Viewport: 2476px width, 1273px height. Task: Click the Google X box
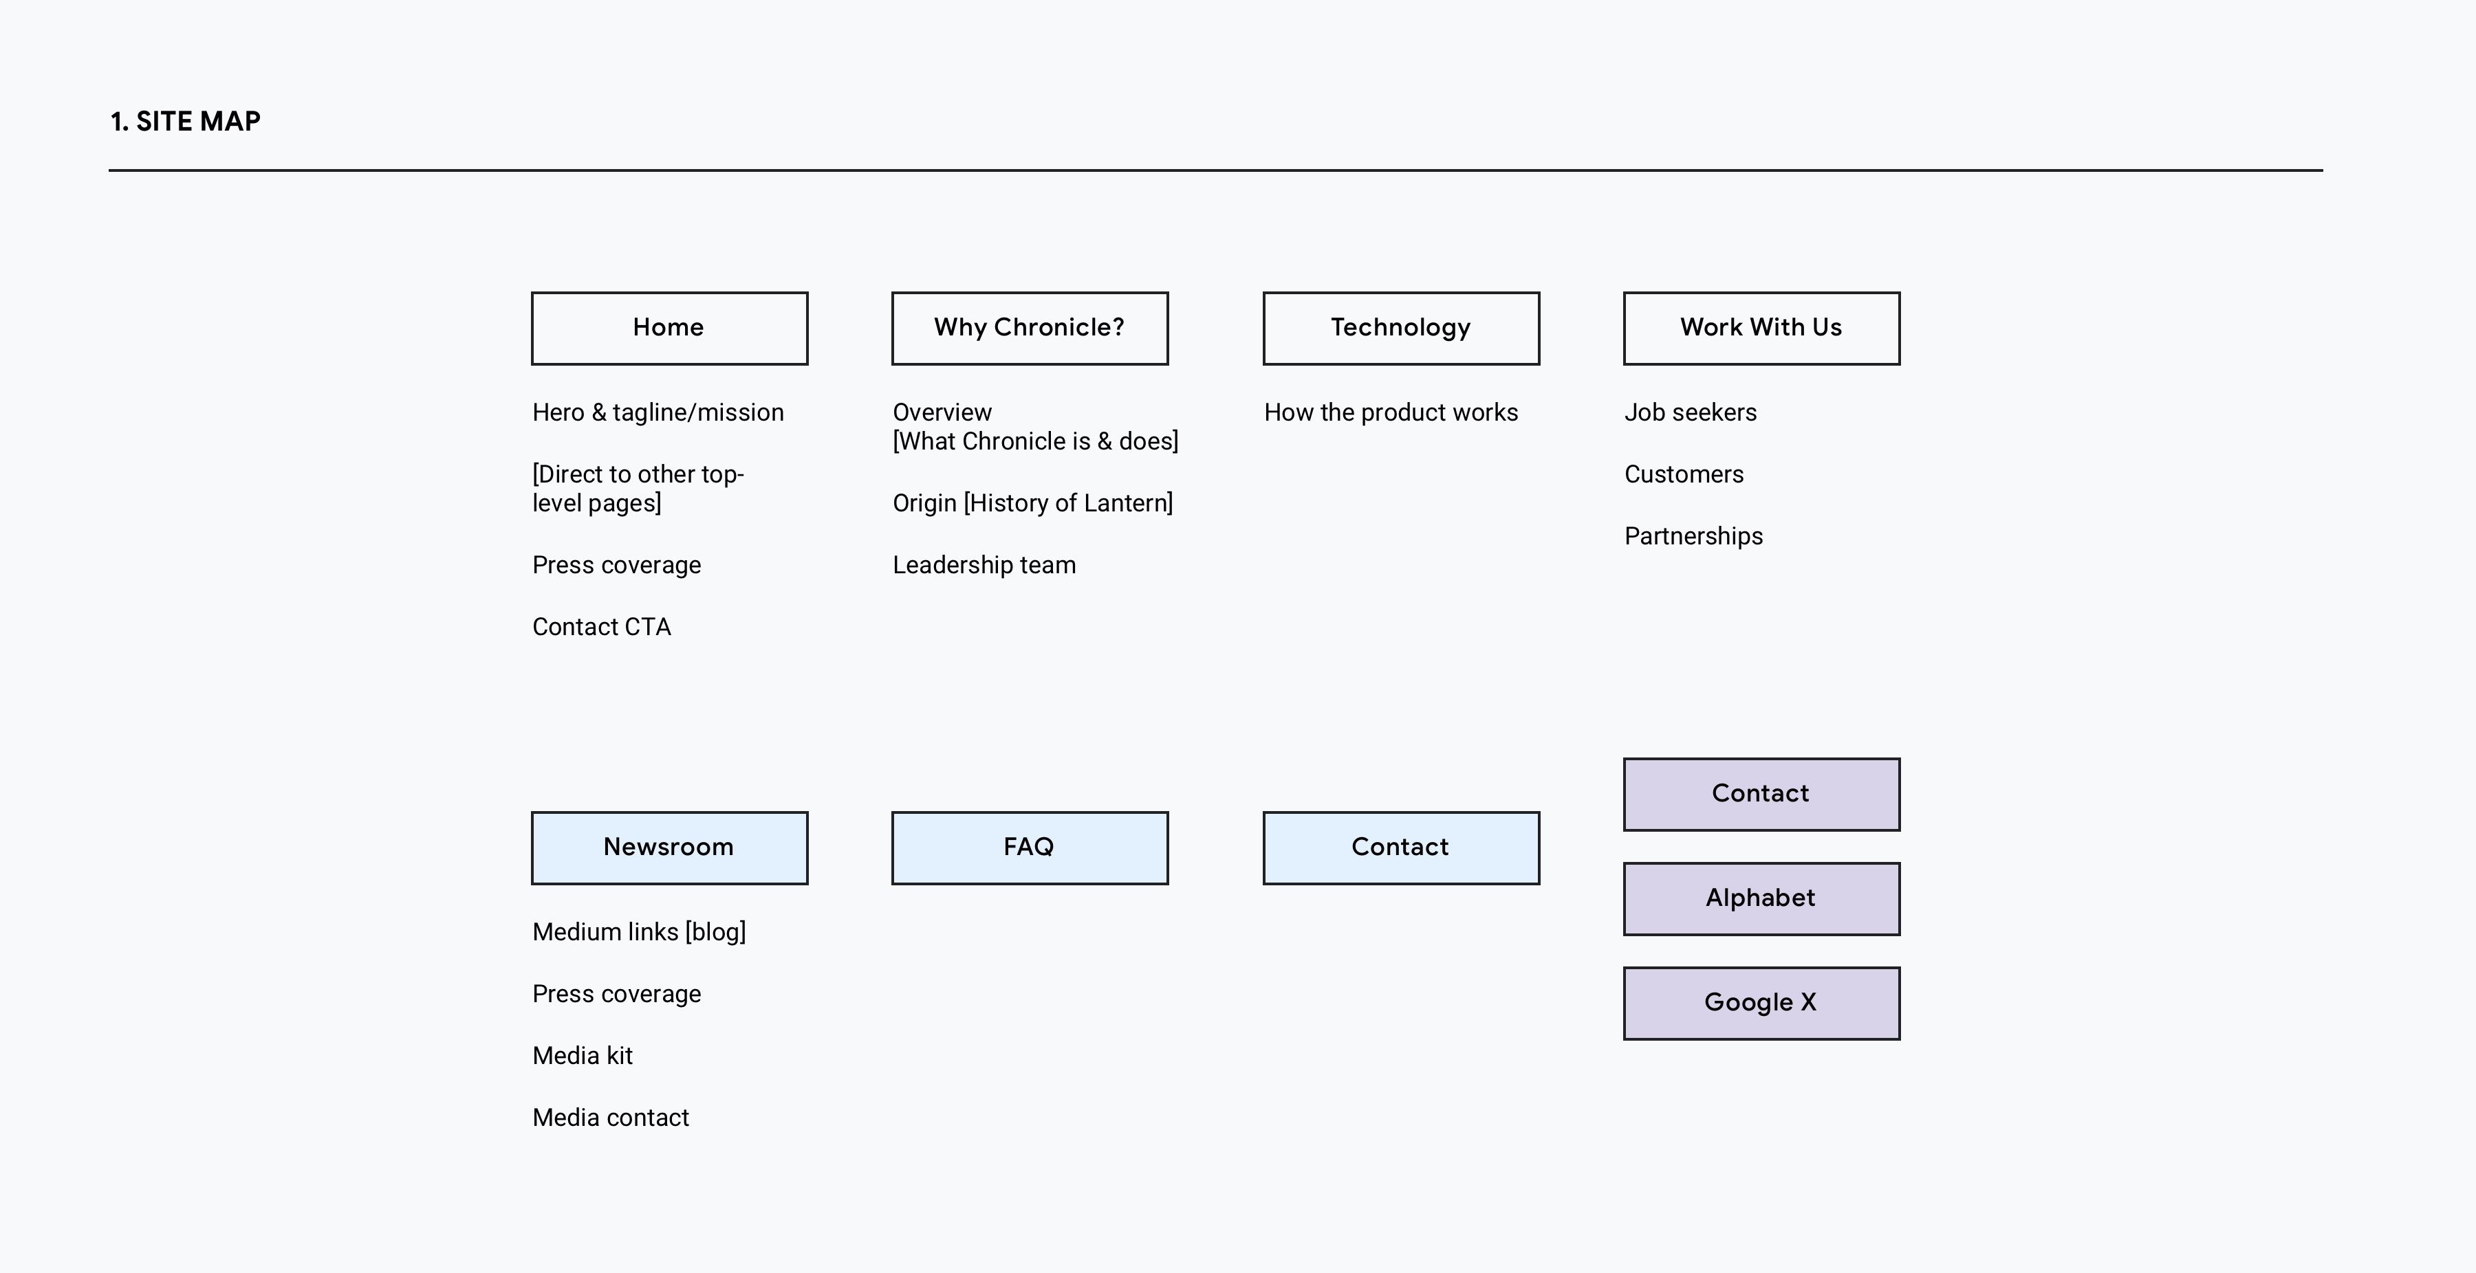1761,1003
